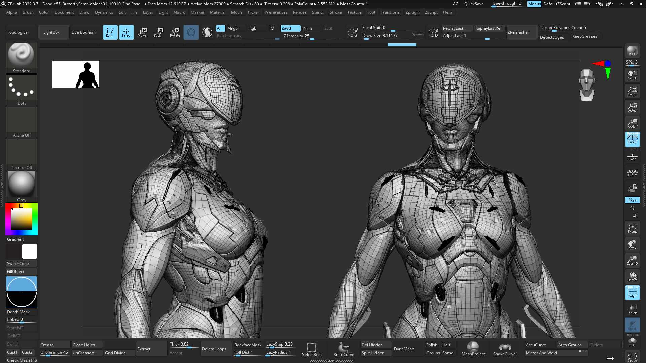Turn off Zadd mode
This screenshot has width=646, height=363.
pos(290,28)
